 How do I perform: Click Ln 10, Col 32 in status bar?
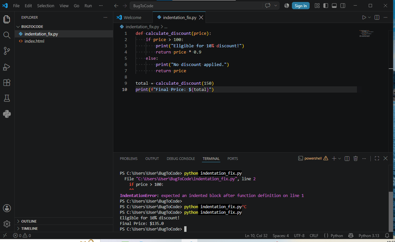256,235
